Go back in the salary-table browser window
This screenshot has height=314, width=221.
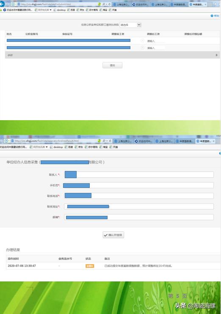[2, 4]
